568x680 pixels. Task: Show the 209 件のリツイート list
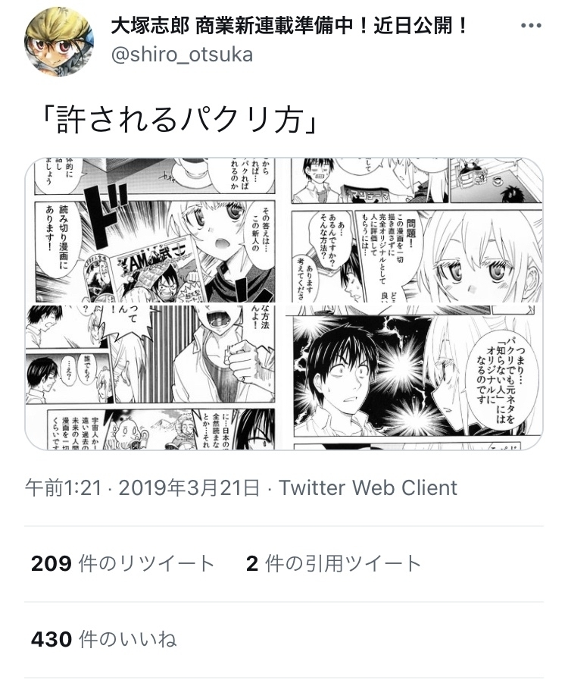[x=123, y=564]
